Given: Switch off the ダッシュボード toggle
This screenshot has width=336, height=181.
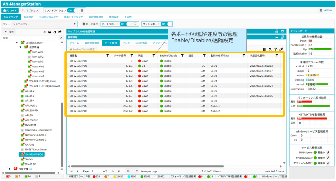Looking at the screenshot, I should 166,24.
